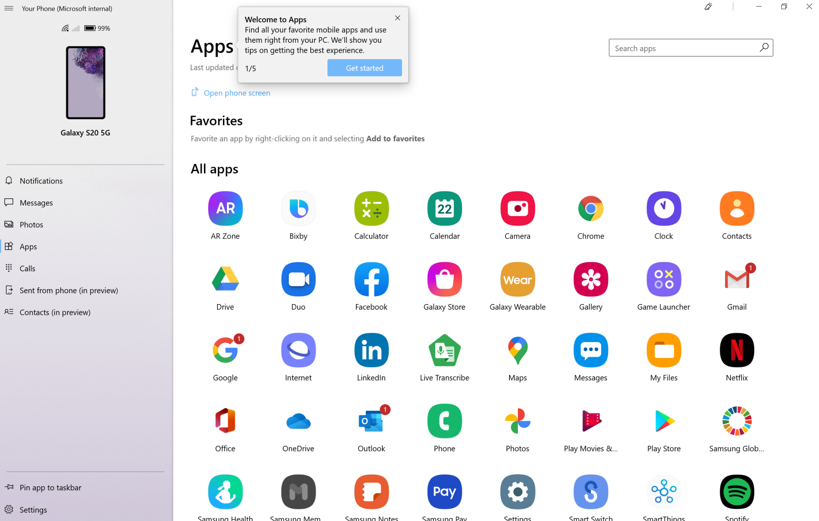819x521 pixels.
Task: Open the Gmail app icon
Action: pyautogui.click(x=737, y=279)
